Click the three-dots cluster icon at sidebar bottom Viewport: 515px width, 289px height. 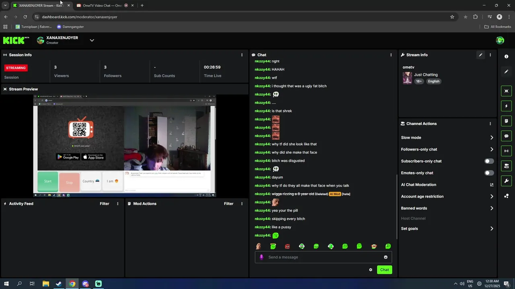click(506, 196)
